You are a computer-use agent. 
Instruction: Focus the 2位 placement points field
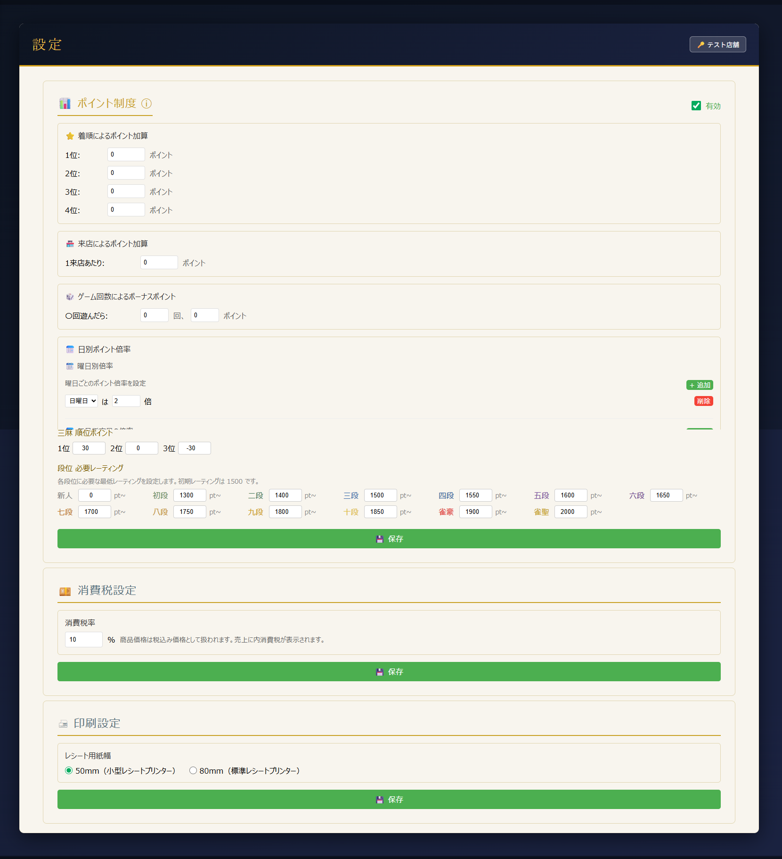pos(126,173)
